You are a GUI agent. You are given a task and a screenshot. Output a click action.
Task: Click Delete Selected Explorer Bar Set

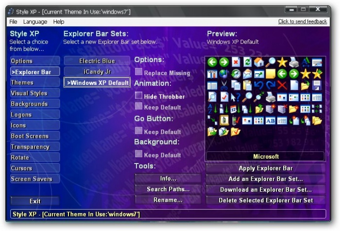coord(266,200)
